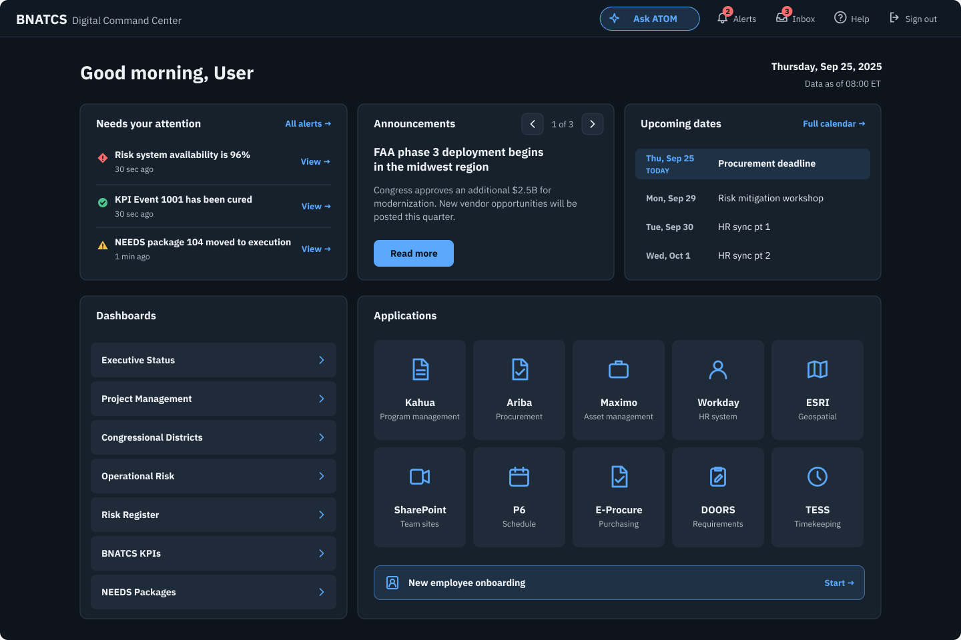The image size is (961, 640).
Task: Select the HR sync pt 2 entry
Action: coord(753,255)
